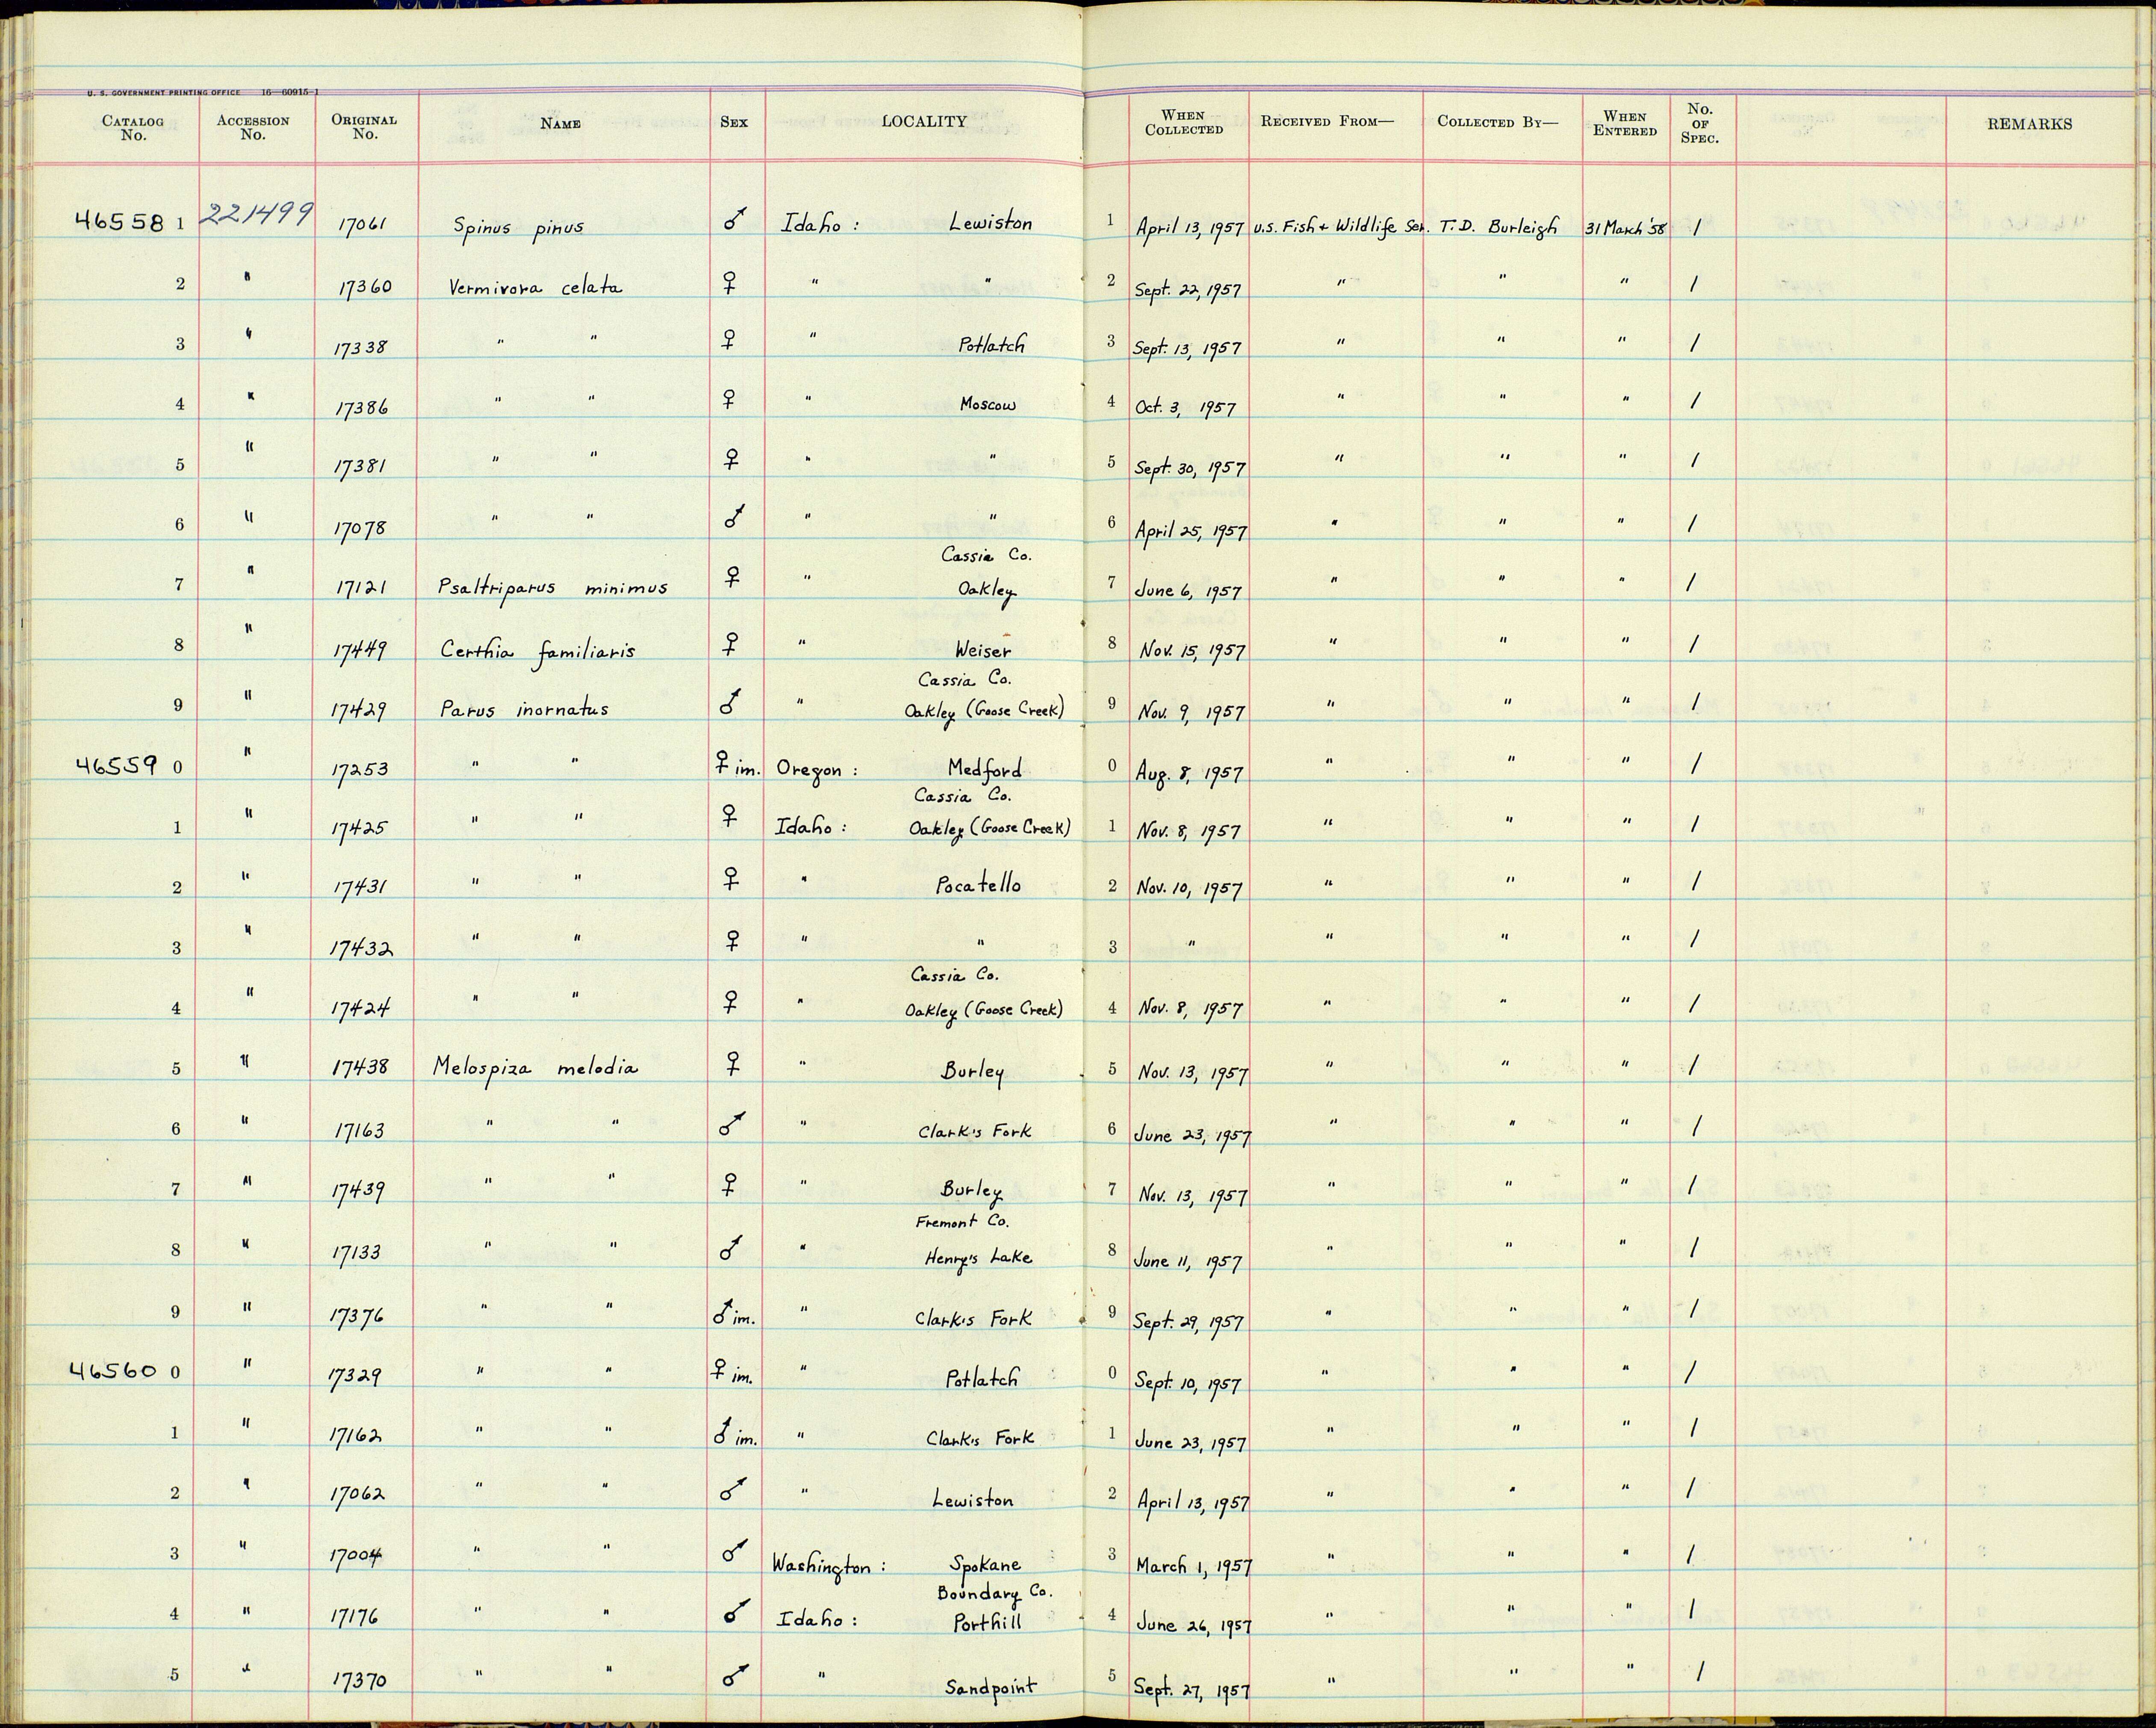Click locality Sandpoint
This screenshot has width=2156, height=1728.
coord(991,1687)
